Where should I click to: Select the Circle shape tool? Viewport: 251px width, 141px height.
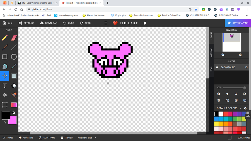pos(14,57)
